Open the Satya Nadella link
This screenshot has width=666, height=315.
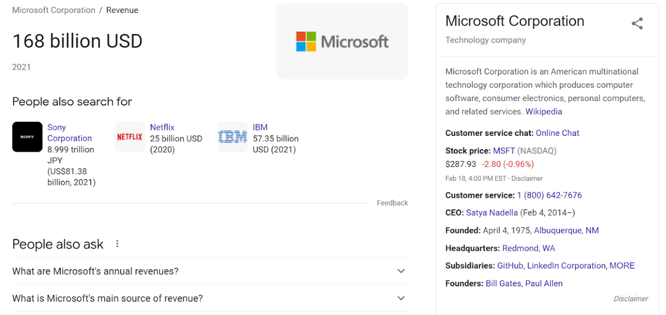(492, 213)
